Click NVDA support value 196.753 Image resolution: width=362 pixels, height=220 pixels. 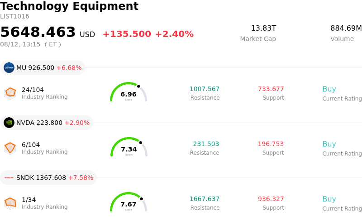(x=271, y=144)
